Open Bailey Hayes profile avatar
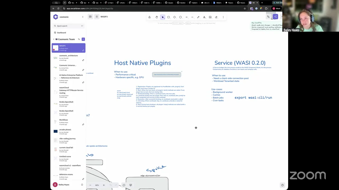339x190 pixels. (55, 185)
